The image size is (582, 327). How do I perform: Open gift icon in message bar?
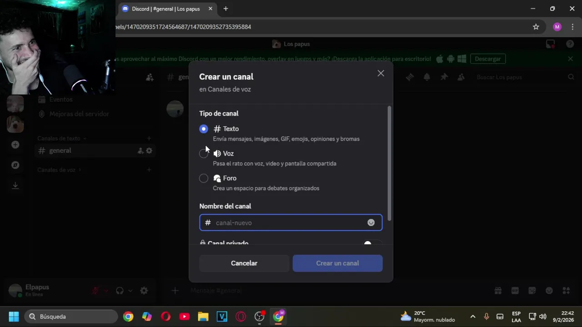coord(498,291)
